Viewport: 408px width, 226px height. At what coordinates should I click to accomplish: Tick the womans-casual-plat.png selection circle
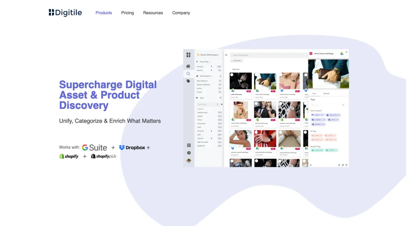point(280,103)
